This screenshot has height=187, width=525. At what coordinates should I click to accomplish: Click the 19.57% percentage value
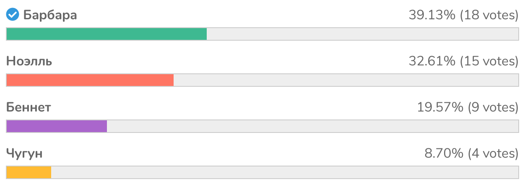click(x=439, y=108)
